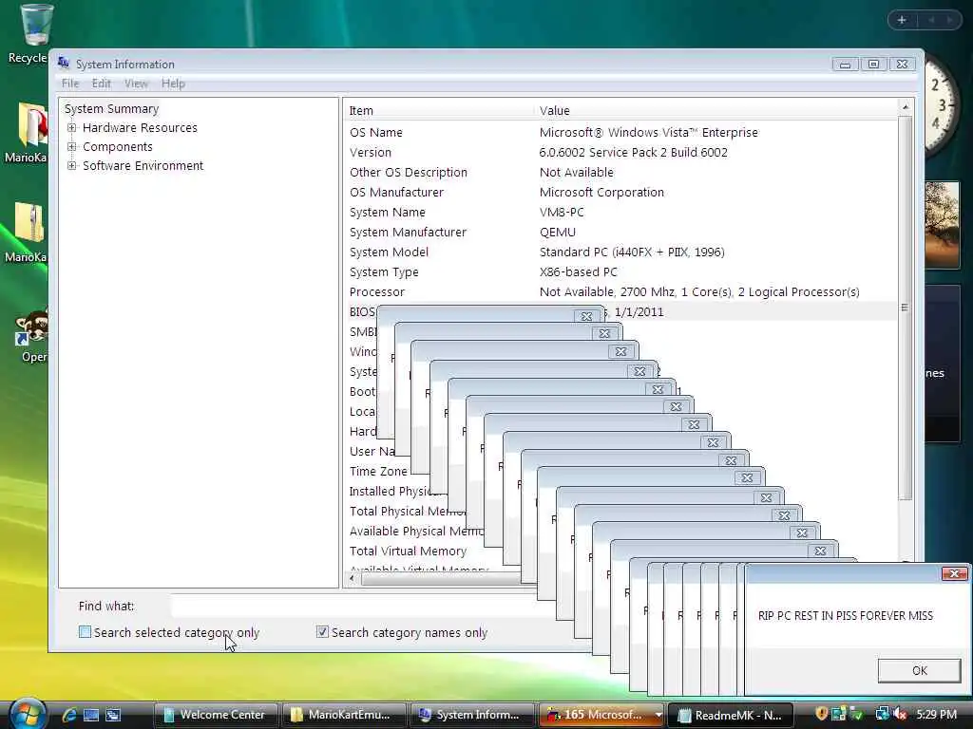Click the Switch between windows quick launch icon
The image size is (973, 729).
point(112,715)
